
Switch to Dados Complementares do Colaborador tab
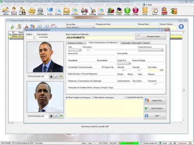pyautogui.click(x=104, y=43)
